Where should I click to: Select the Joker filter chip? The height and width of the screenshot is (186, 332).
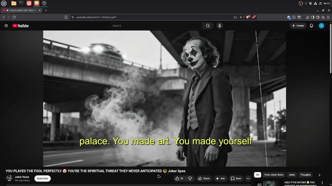click(x=292, y=175)
